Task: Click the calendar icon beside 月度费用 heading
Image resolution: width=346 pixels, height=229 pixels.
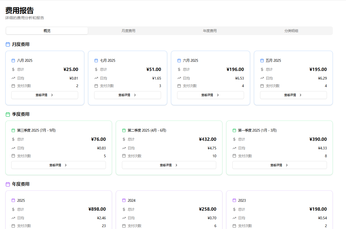Action: coord(8,44)
